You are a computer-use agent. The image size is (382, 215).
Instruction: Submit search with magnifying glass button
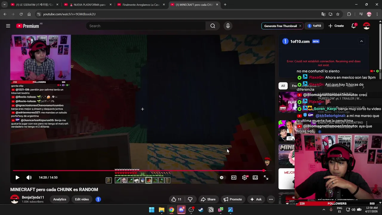tap(213, 26)
